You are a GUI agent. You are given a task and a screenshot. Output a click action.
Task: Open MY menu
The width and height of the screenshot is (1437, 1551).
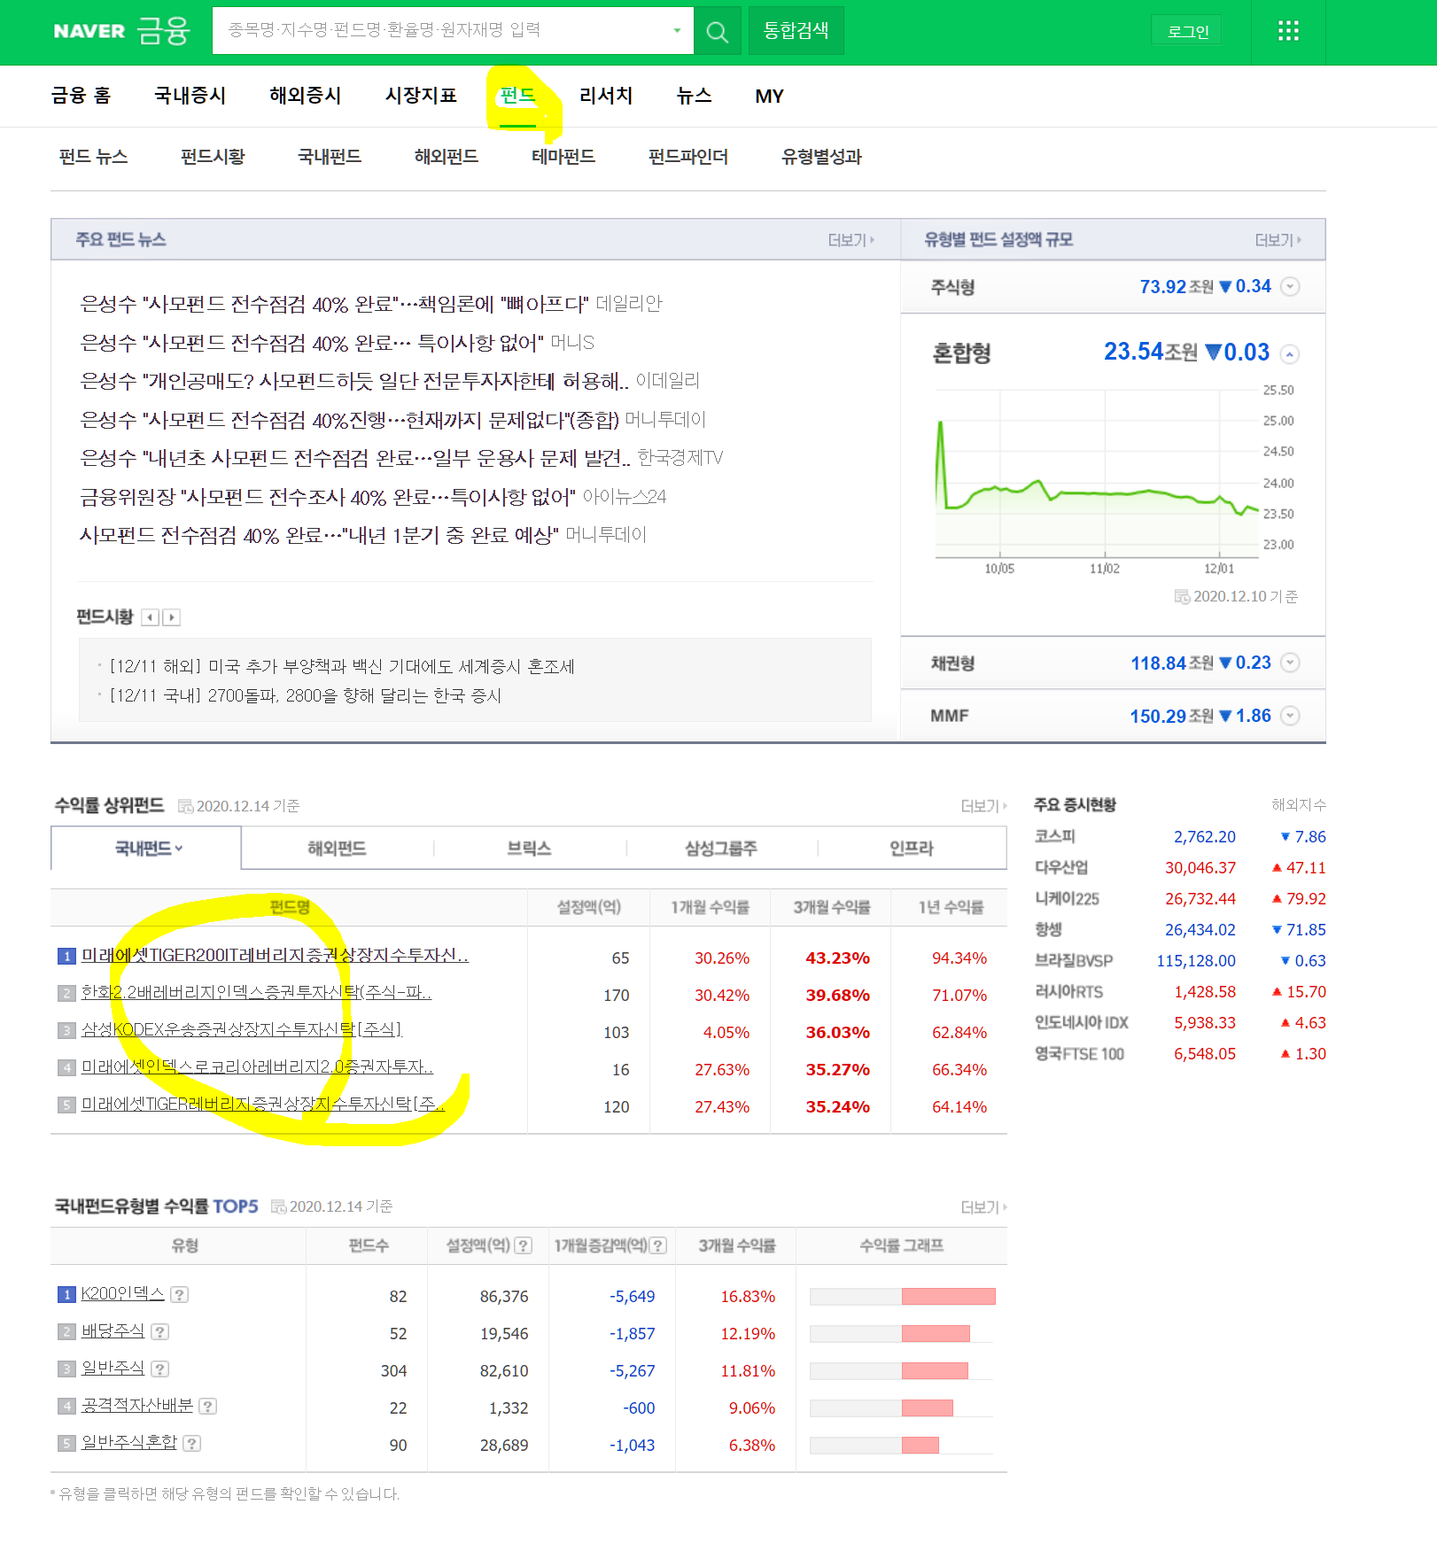(x=769, y=96)
